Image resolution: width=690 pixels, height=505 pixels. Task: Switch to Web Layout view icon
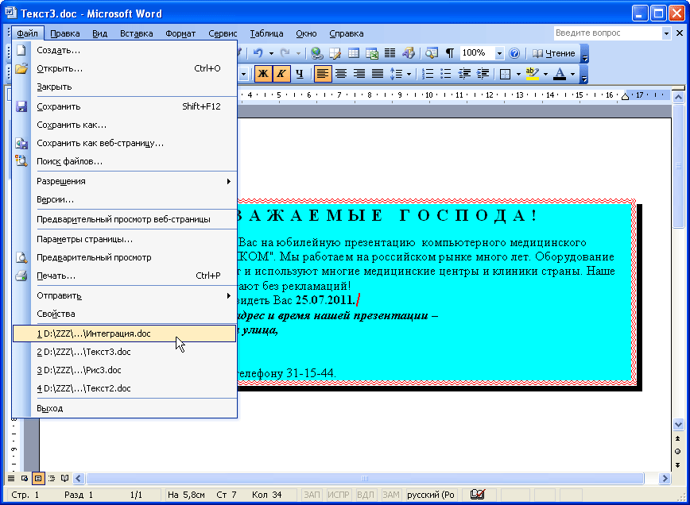point(25,478)
